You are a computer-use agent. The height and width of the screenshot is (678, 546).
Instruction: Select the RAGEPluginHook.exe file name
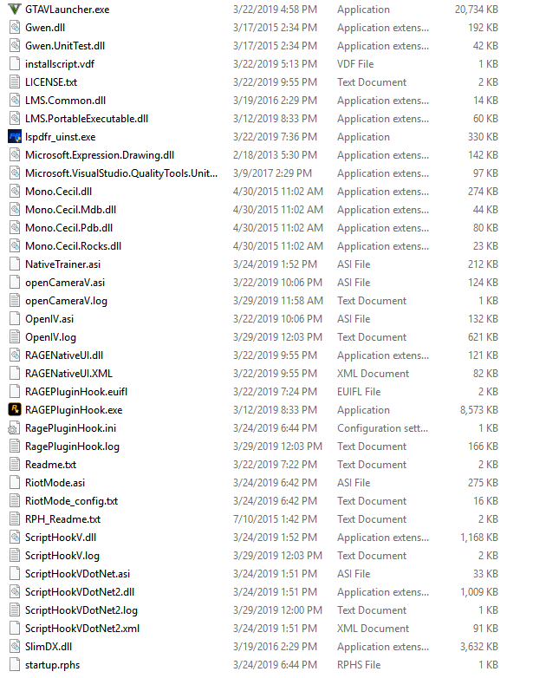[74, 410]
